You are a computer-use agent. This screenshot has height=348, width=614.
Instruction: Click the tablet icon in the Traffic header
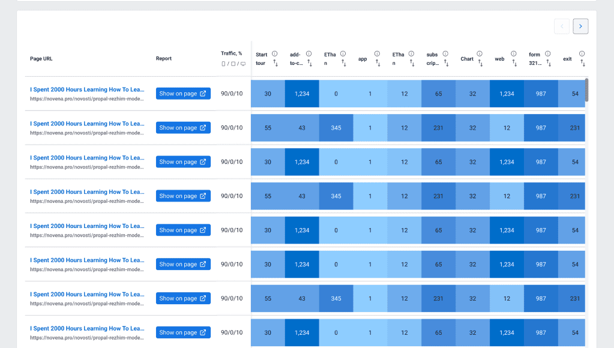click(233, 64)
